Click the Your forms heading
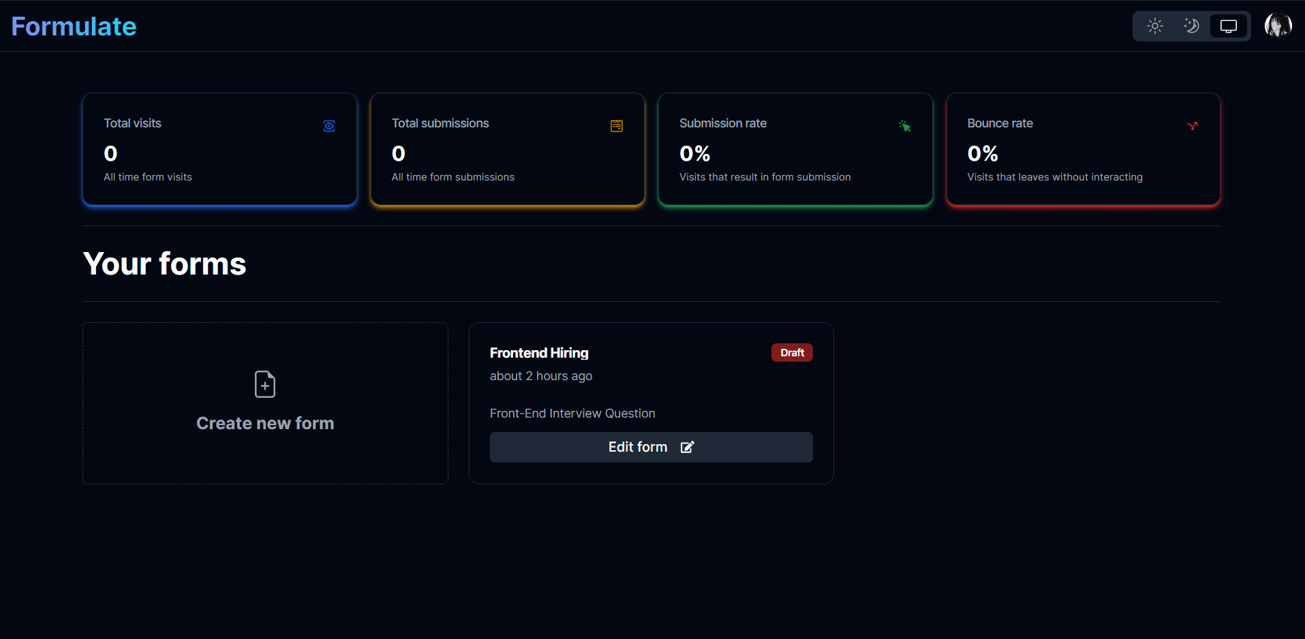1305x639 pixels. [164, 264]
